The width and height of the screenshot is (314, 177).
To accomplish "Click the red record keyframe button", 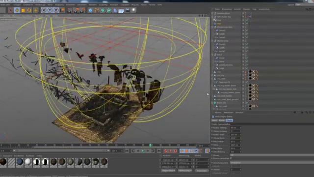I will (x=166, y=151).
